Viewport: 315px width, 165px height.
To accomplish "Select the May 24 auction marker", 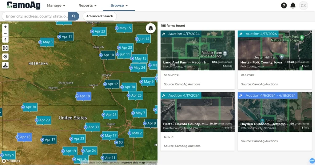I will 138,68.
